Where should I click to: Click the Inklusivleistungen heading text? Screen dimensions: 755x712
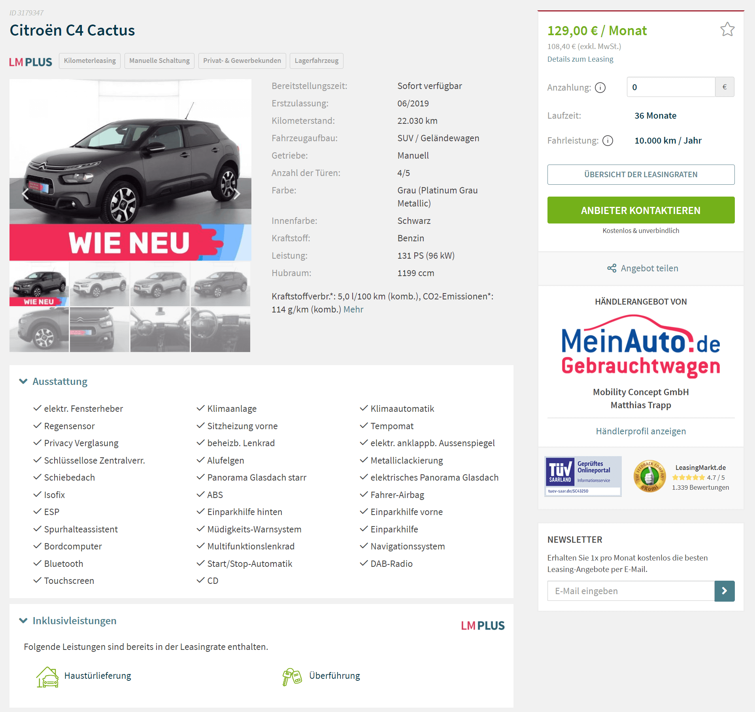(x=74, y=621)
